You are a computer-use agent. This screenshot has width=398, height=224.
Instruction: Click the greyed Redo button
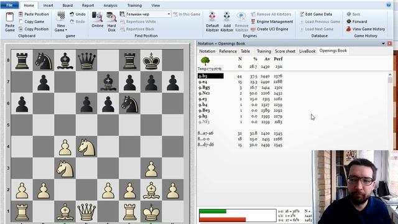click(77, 22)
